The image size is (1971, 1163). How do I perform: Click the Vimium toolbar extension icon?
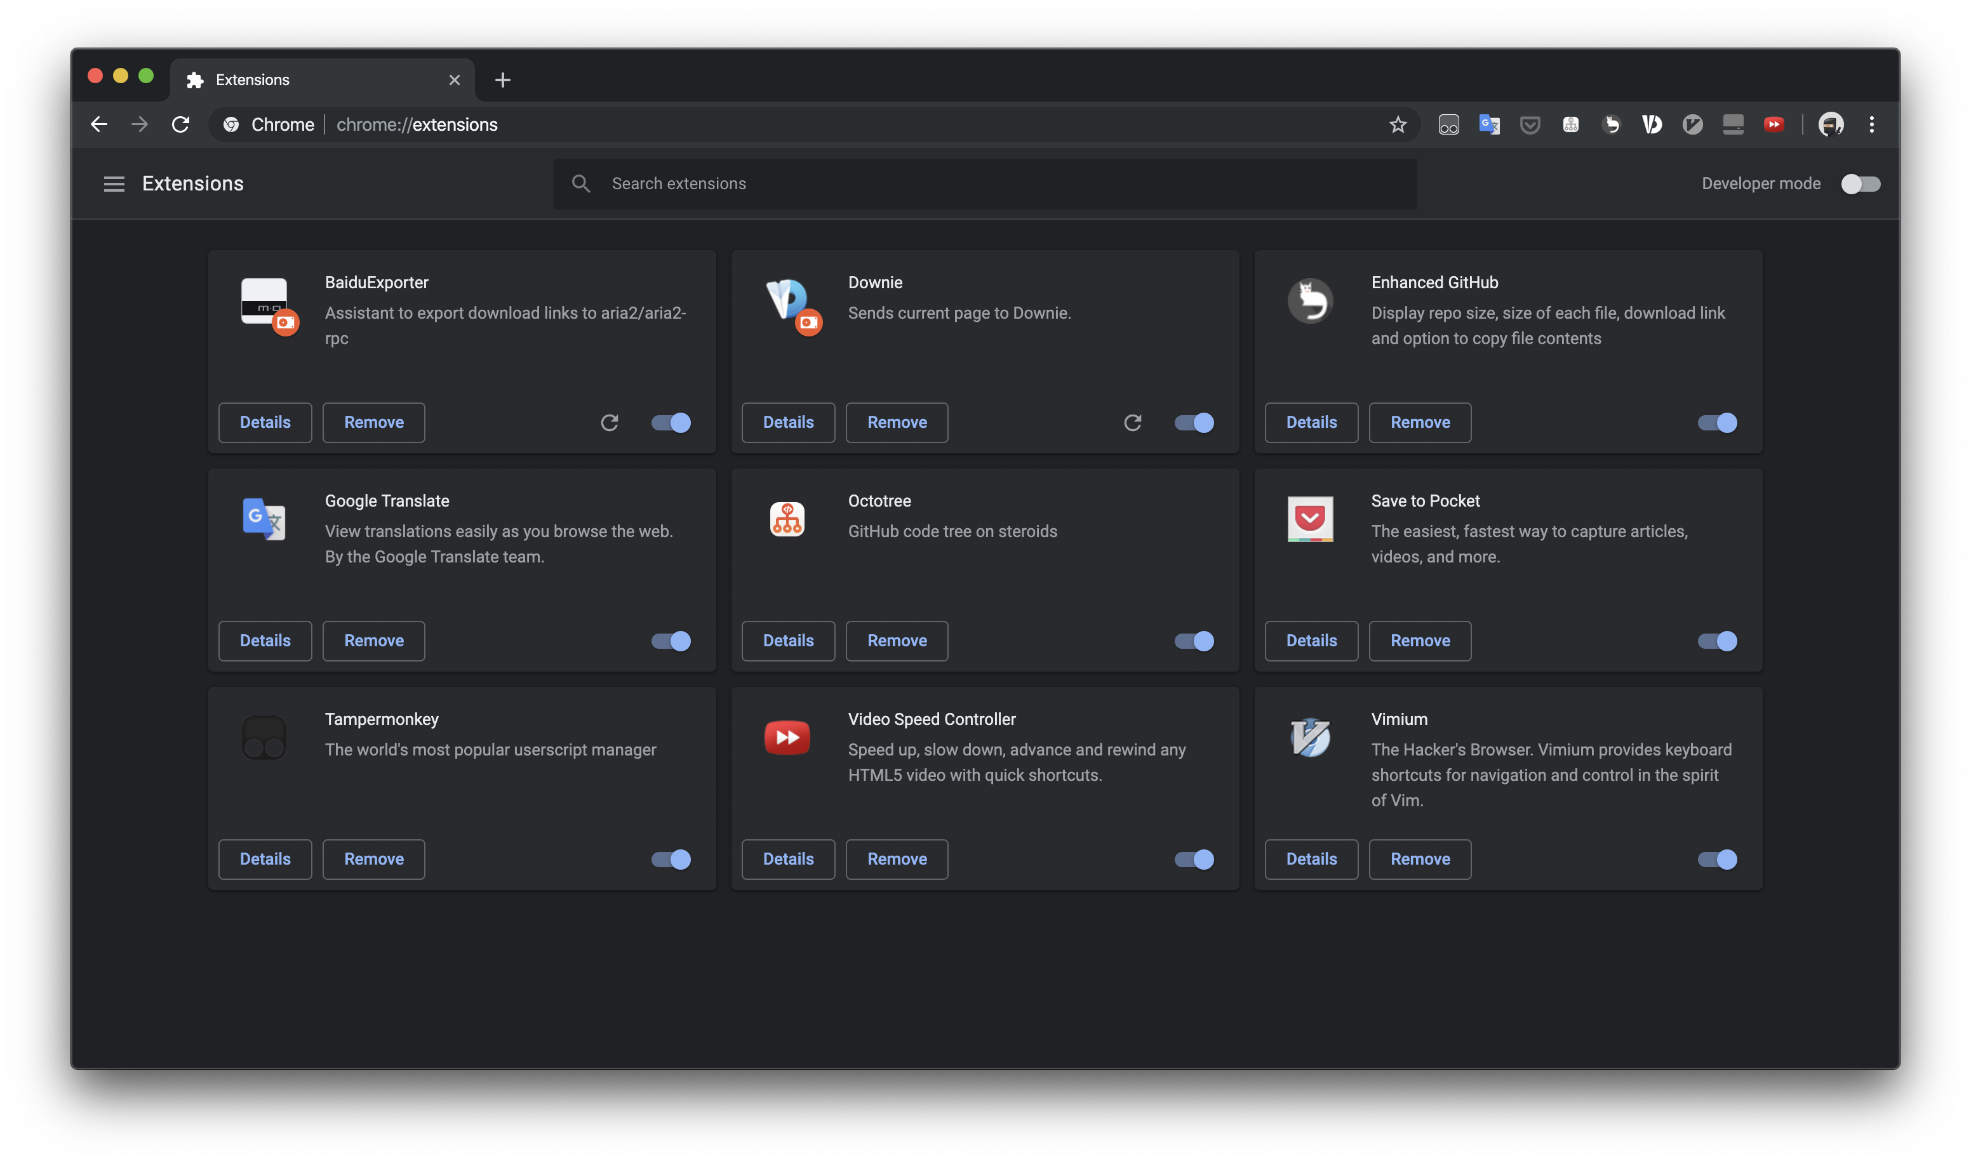pos(1692,124)
